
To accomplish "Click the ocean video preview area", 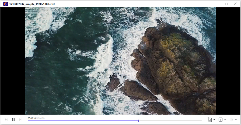I will point(120,61).
